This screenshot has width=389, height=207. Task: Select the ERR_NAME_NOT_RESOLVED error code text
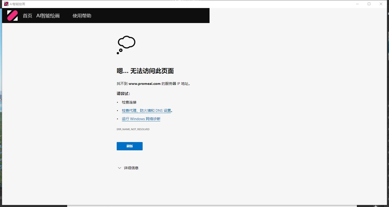(133, 129)
